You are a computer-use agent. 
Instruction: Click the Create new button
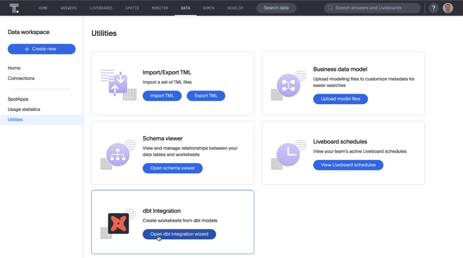(41, 49)
